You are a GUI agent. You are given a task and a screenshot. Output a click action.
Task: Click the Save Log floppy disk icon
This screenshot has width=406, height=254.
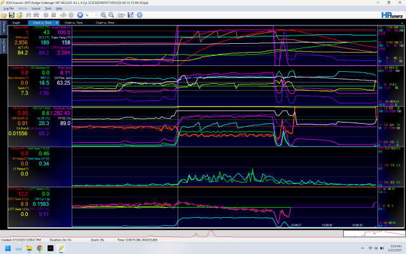[x=11, y=15]
